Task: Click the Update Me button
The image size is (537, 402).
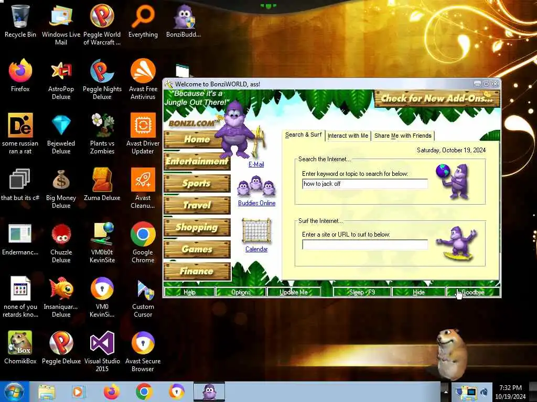Action: 294,292
